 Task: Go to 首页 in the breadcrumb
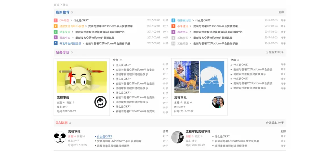point(56,5)
